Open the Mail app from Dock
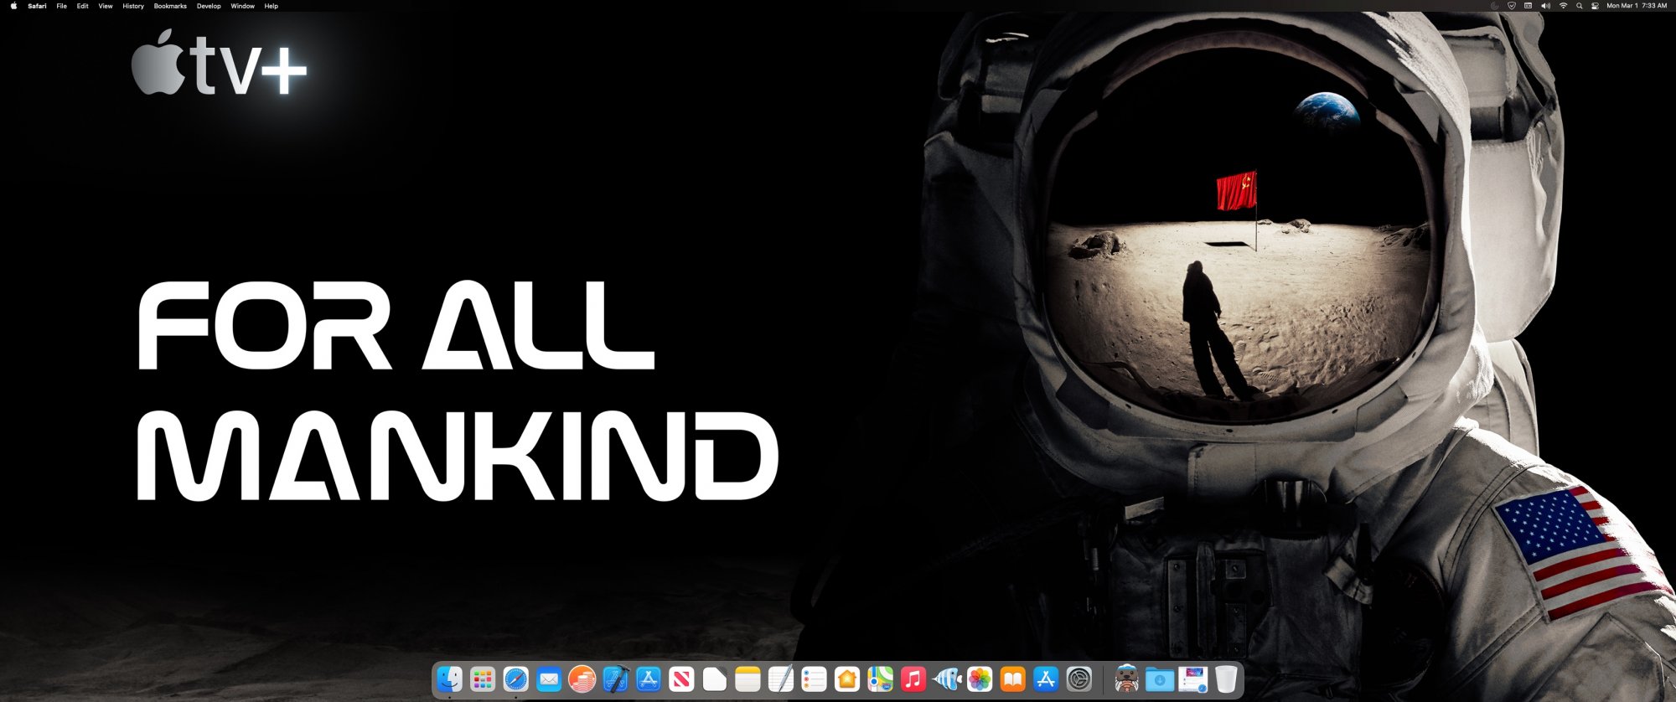This screenshot has height=702, width=1676. (549, 679)
